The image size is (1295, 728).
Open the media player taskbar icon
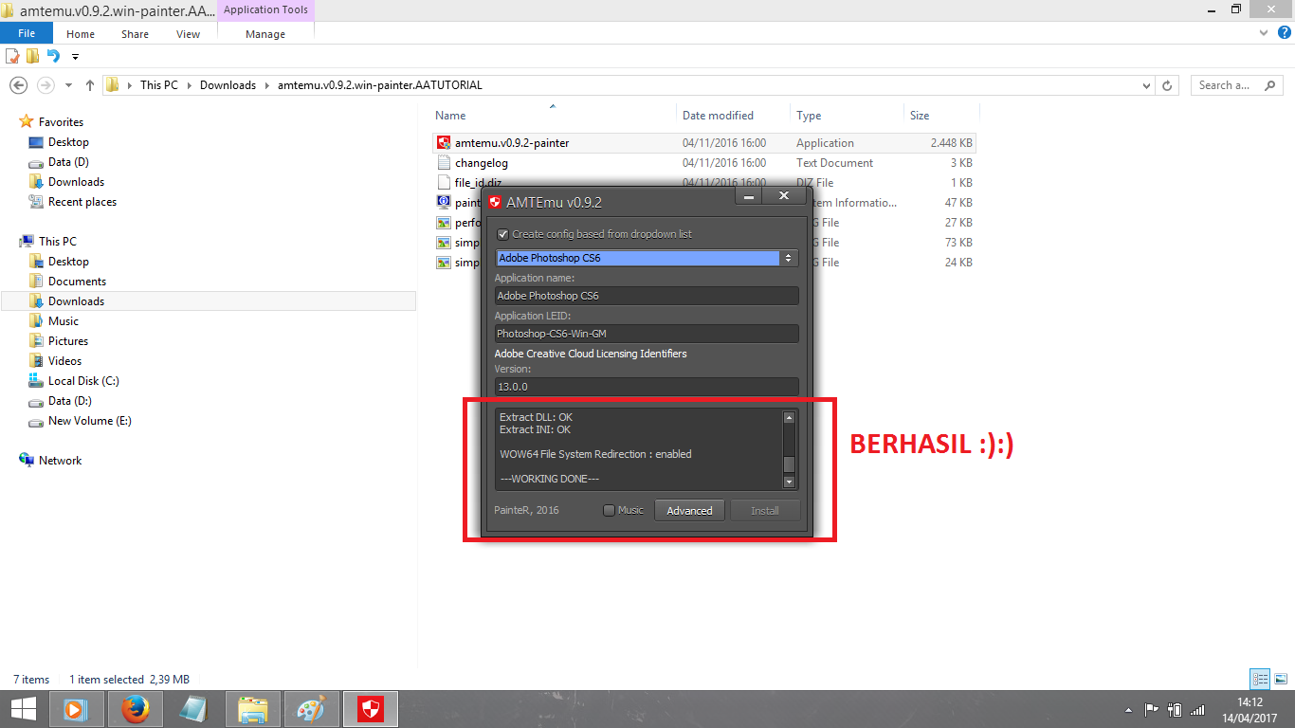pyautogui.click(x=76, y=709)
